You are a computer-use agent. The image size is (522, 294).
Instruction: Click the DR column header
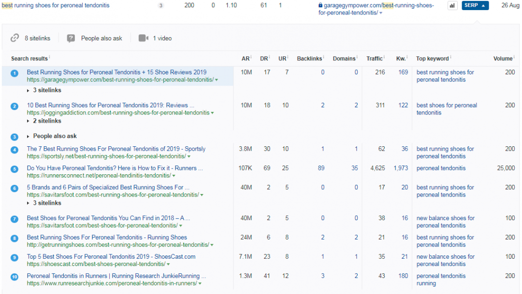[x=264, y=58]
